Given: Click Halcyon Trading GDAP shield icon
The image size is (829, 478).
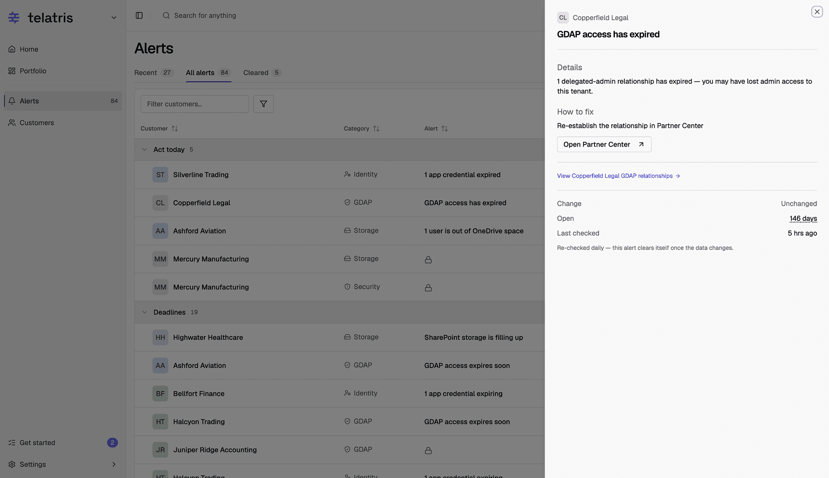Looking at the screenshot, I should [x=347, y=421].
